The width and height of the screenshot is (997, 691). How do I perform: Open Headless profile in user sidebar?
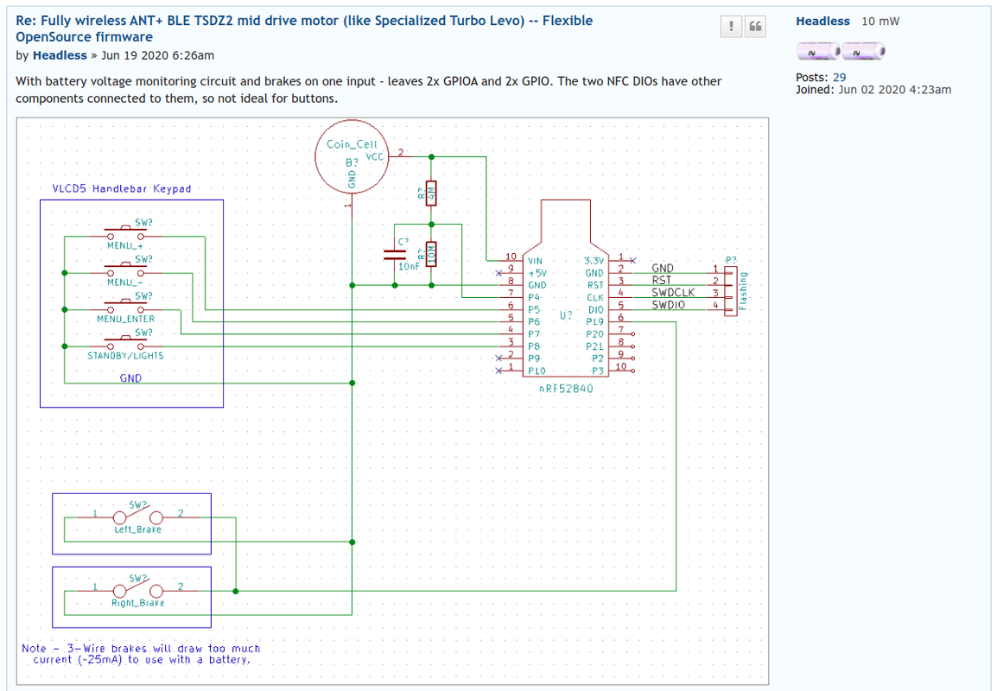pos(822,21)
